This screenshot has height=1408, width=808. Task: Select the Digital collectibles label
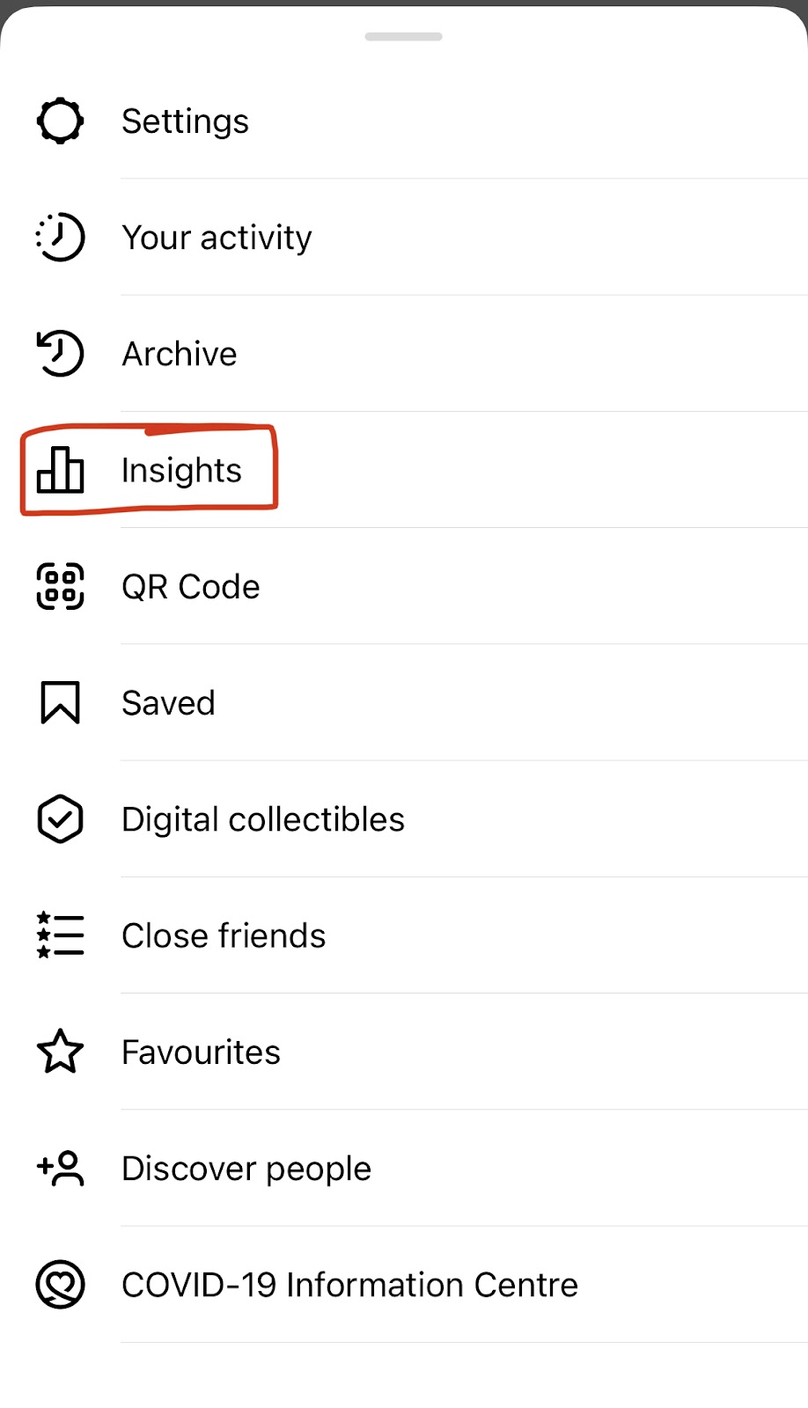tap(263, 819)
